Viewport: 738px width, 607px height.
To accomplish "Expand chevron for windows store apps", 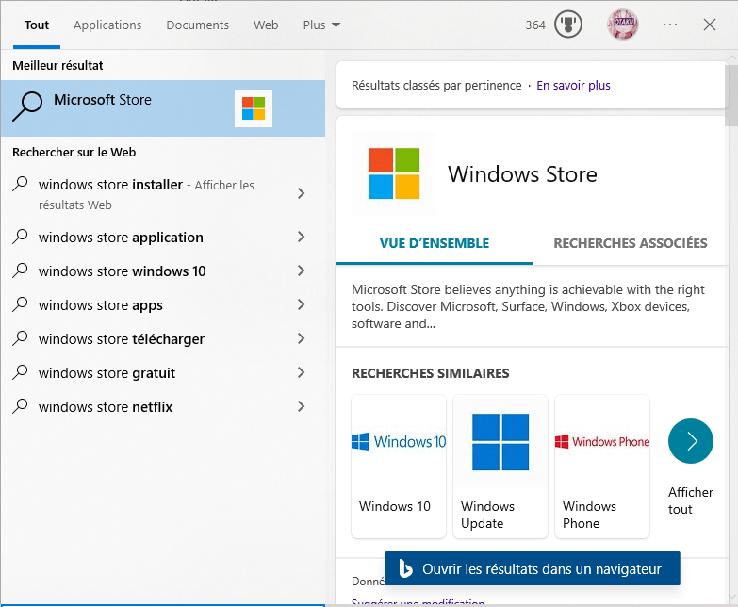I will (302, 304).
